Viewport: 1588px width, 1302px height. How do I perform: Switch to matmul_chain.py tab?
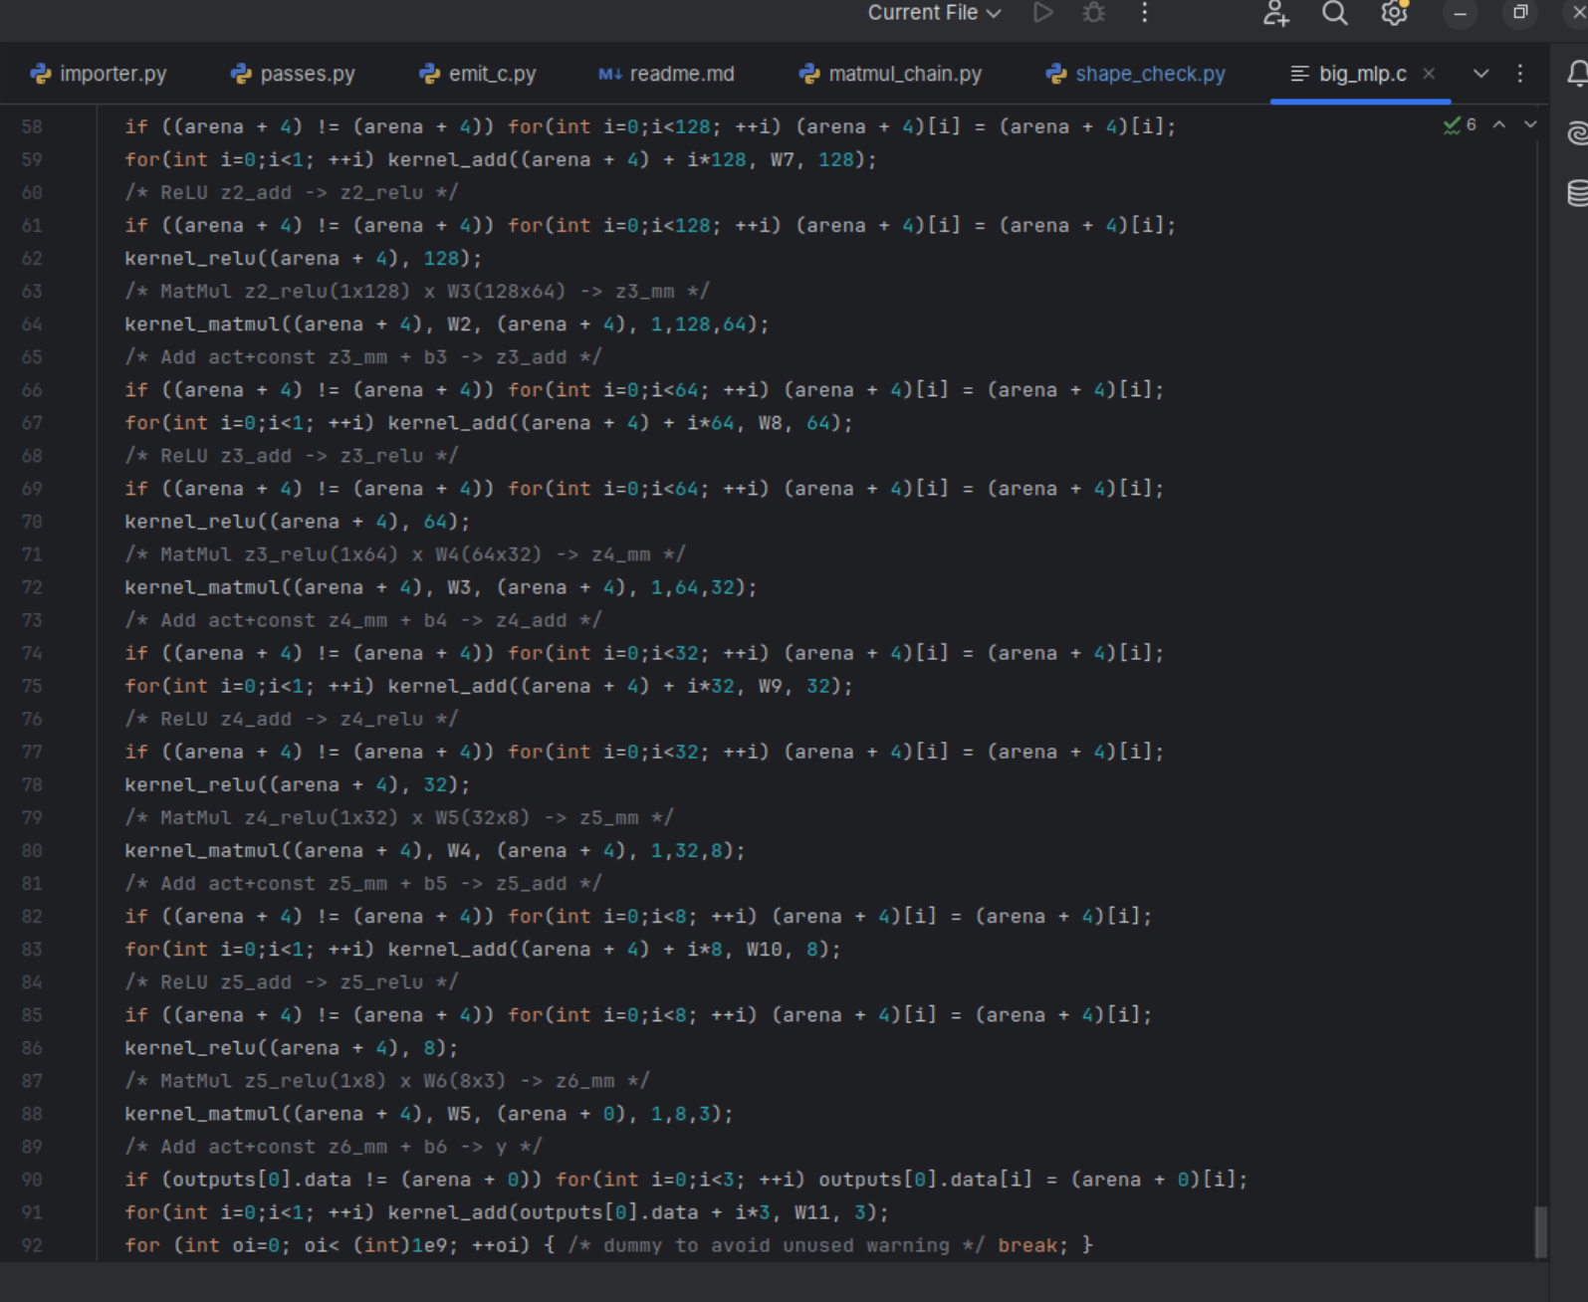pos(890,74)
